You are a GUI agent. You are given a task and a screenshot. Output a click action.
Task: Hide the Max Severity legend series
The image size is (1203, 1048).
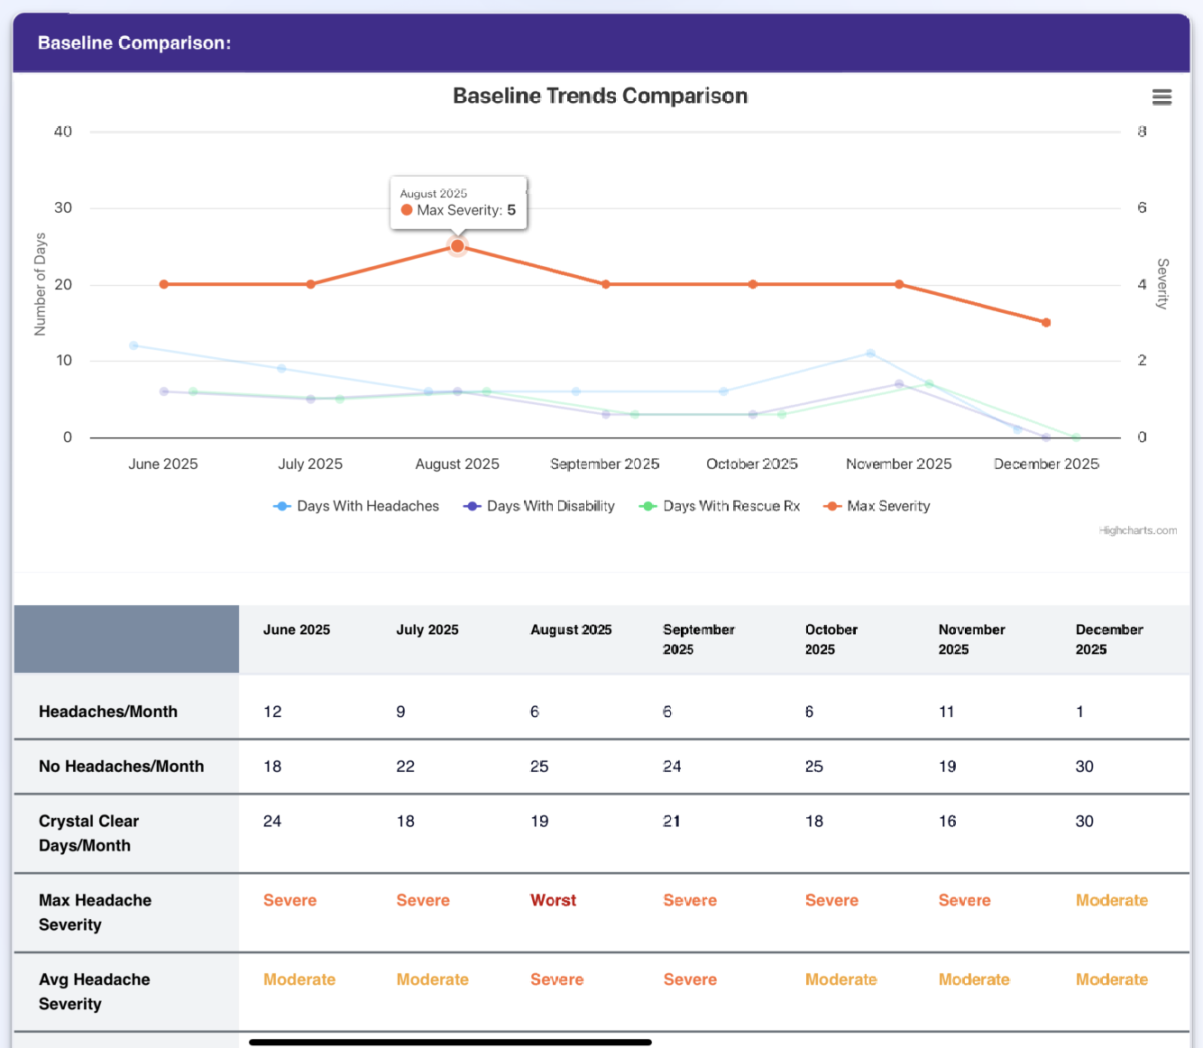[877, 506]
